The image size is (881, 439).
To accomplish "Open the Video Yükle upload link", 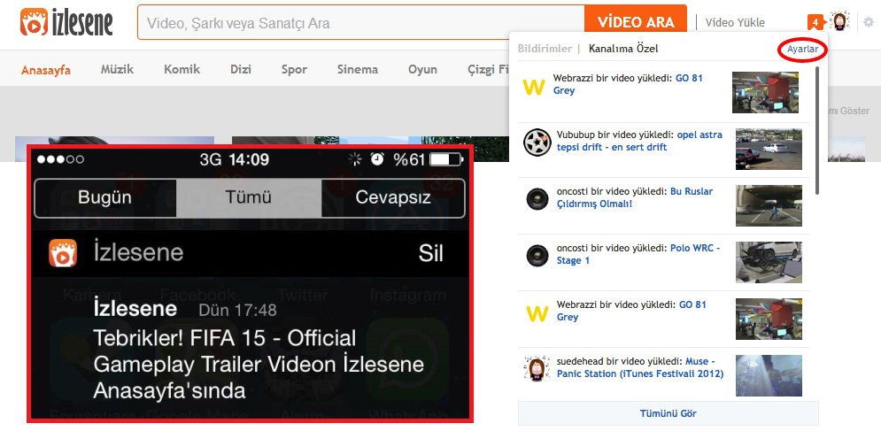I will [x=735, y=23].
